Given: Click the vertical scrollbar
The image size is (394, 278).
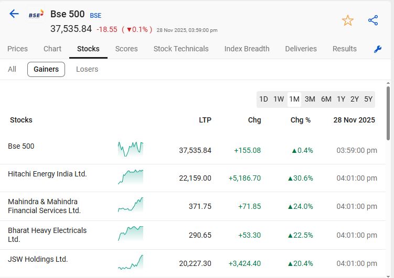Looking at the screenshot, I should 388,110.
